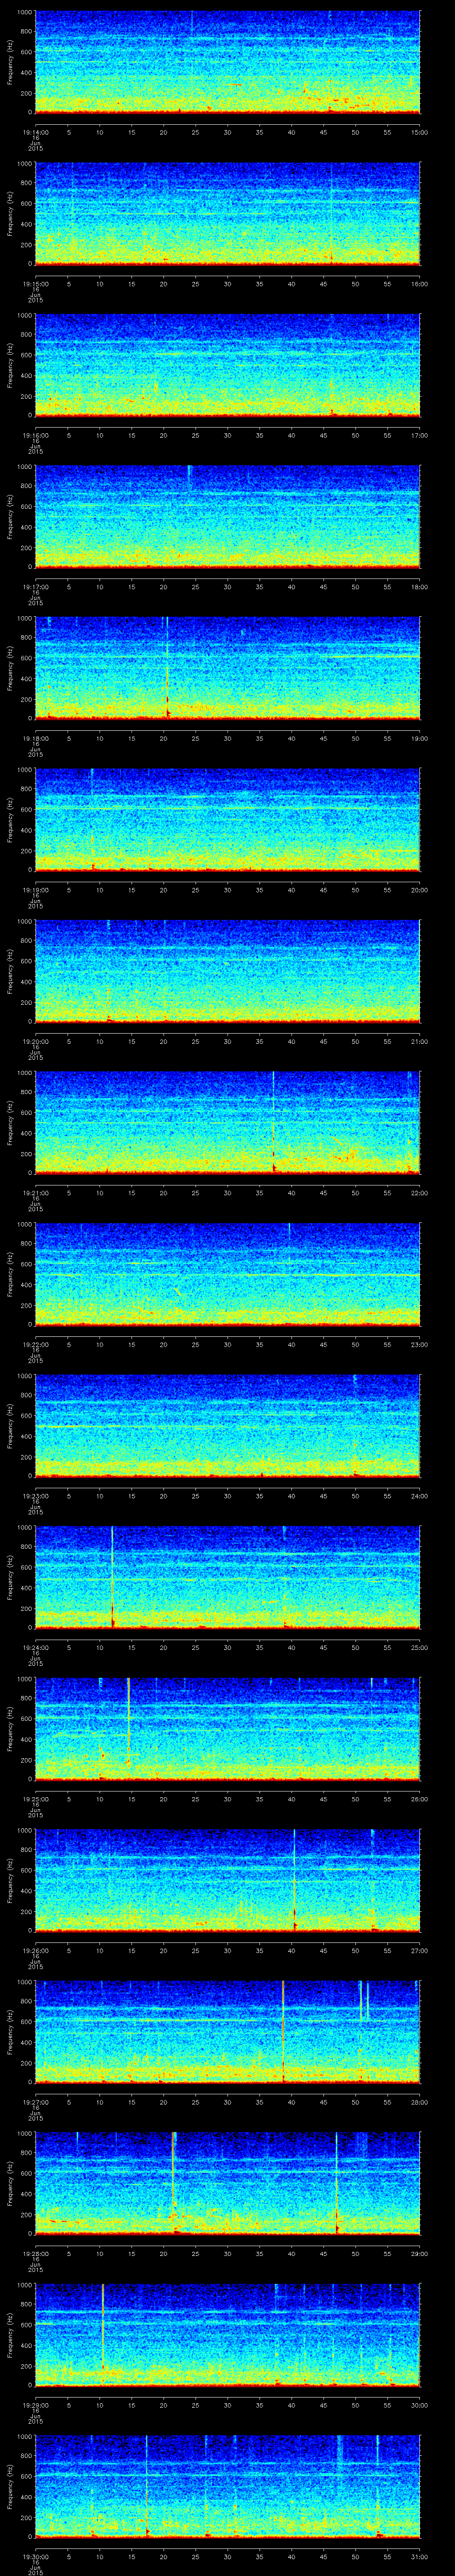Click the 19:20:00 start time label

[35, 1041]
